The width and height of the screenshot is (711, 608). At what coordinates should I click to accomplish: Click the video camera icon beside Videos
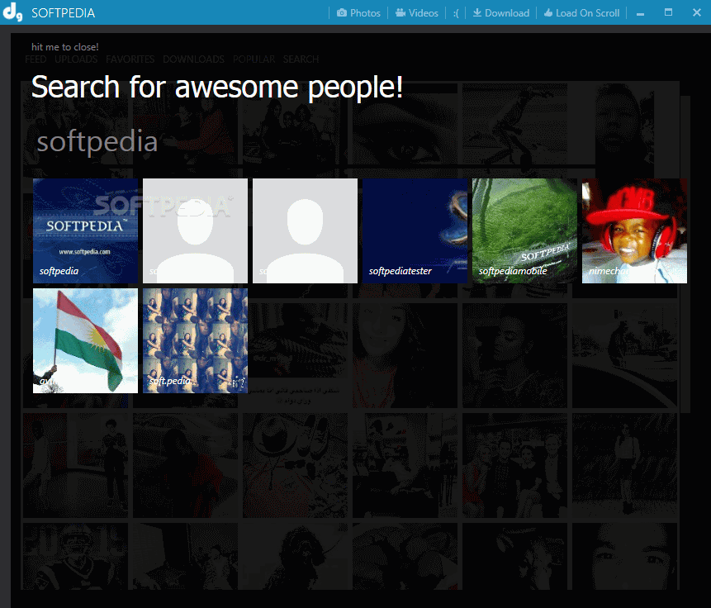pos(401,12)
